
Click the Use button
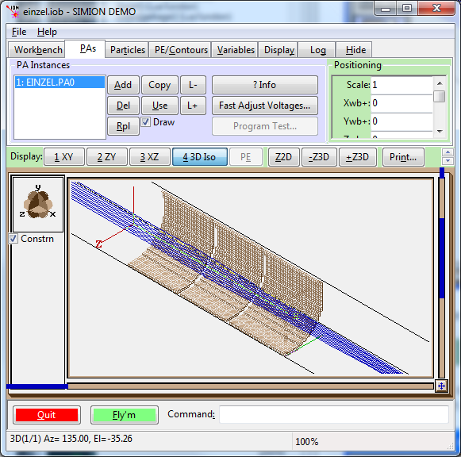[x=159, y=106]
